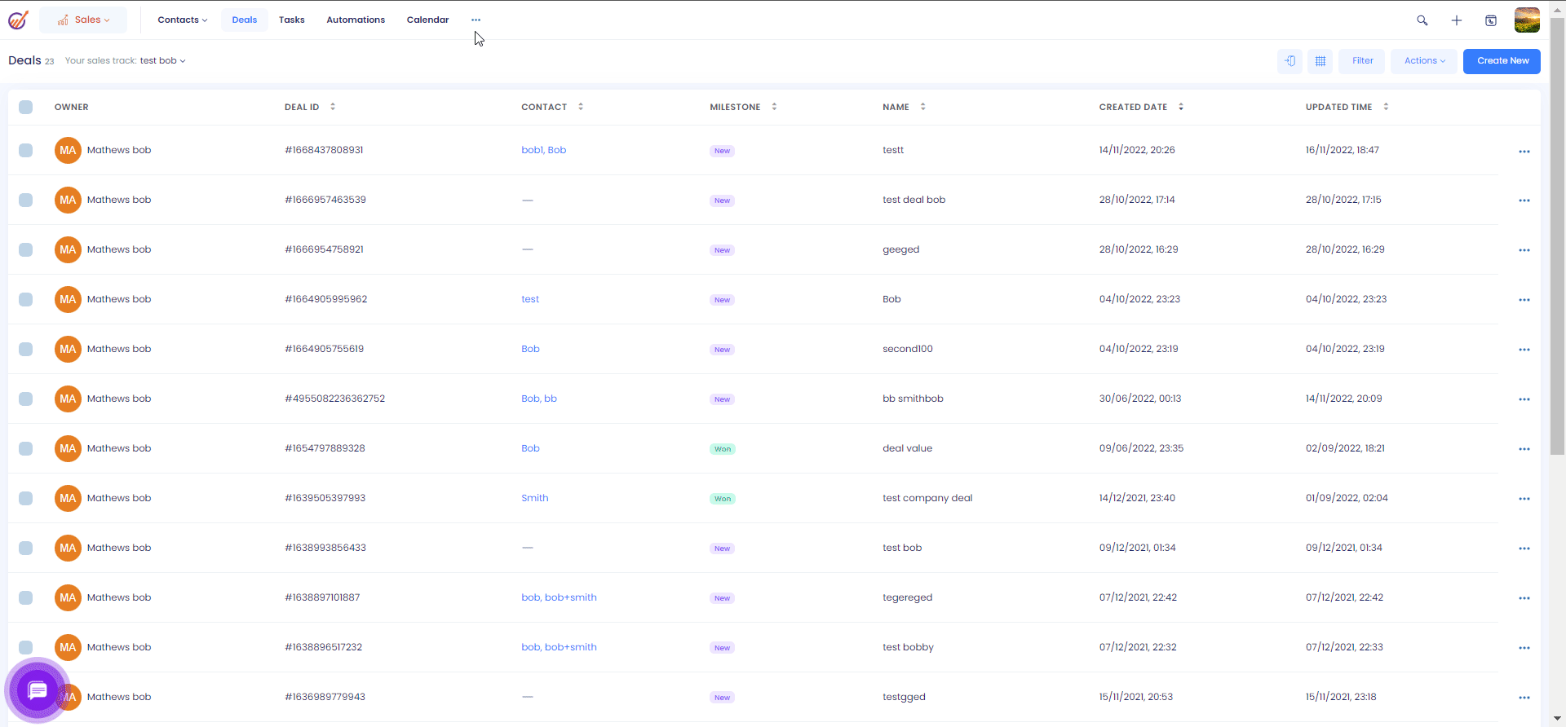Open the call log icon in top bar
Screen dimensions: 1566x727
click(x=1491, y=20)
